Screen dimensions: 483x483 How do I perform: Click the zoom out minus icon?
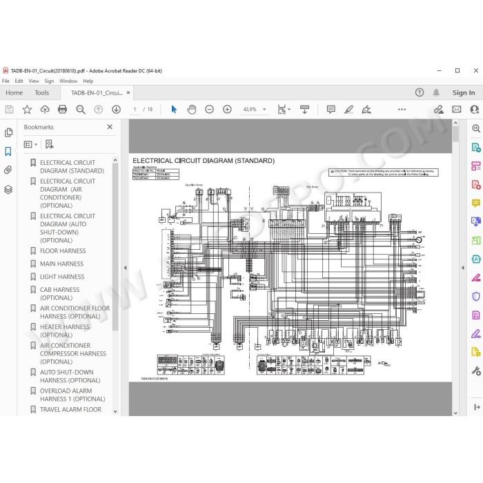pyautogui.click(x=210, y=109)
